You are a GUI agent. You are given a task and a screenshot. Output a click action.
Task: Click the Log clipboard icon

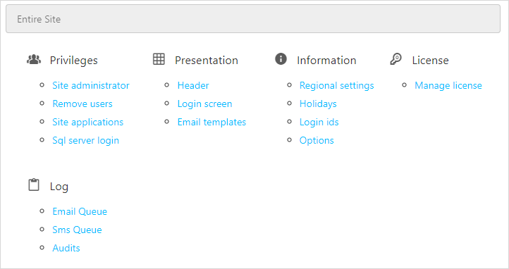34,184
